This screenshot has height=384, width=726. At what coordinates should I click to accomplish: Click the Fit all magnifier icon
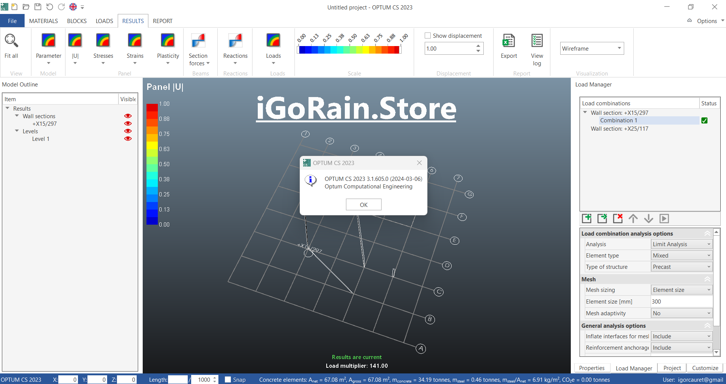click(x=11, y=41)
